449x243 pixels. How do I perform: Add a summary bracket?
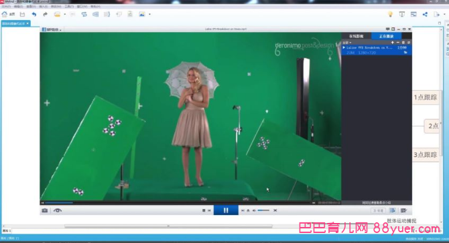[107, 14]
